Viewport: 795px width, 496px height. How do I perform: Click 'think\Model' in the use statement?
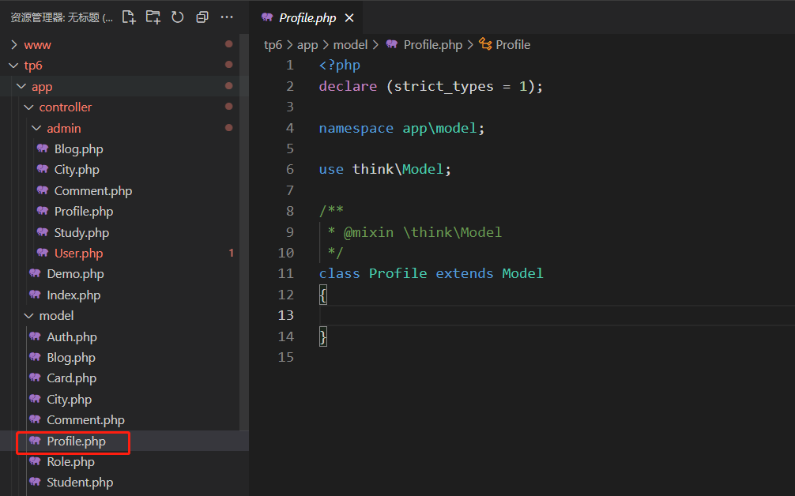pyautogui.click(x=397, y=169)
